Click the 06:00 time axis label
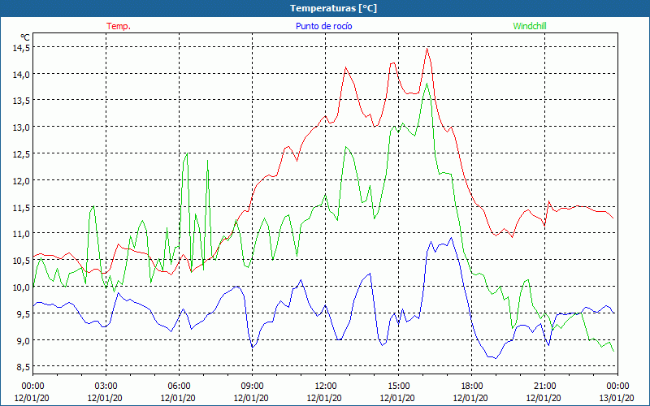 [x=179, y=387]
